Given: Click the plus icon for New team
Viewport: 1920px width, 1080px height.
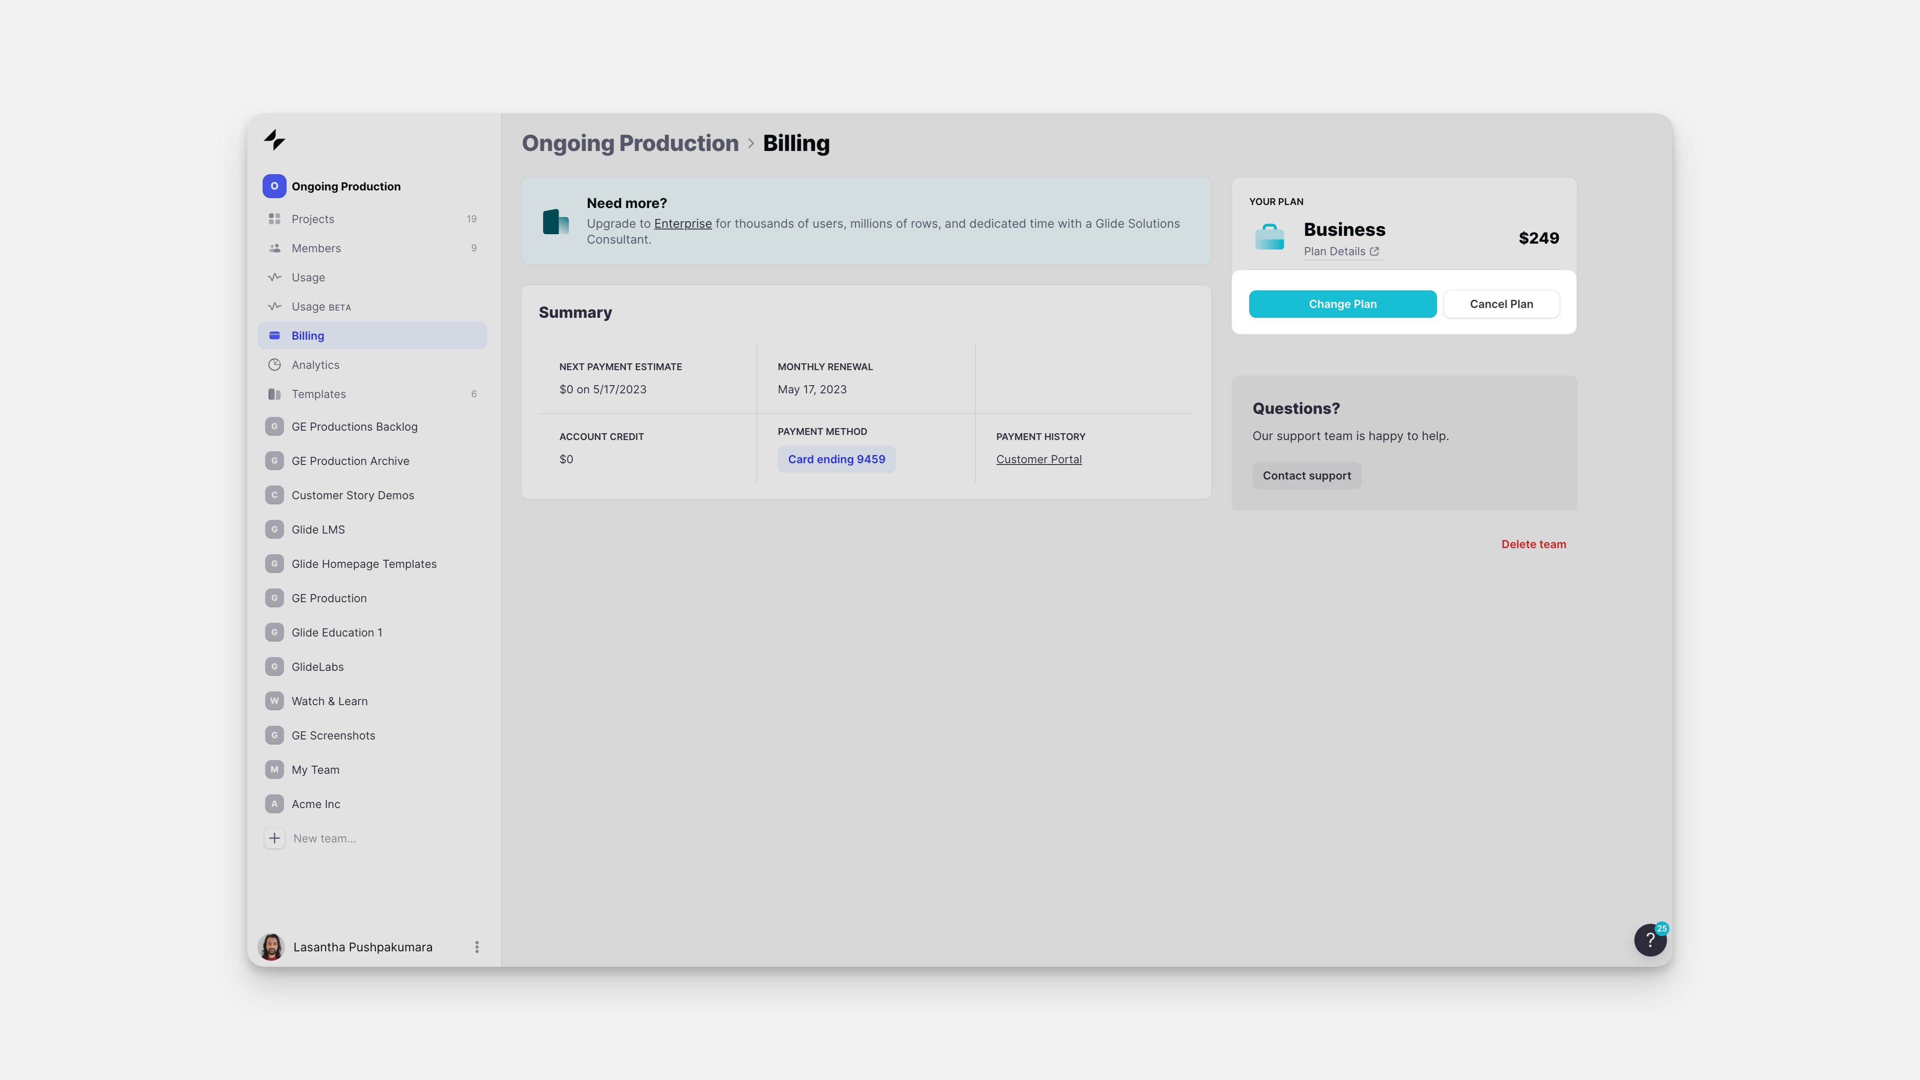Looking at the screenshot, I should 274,839.
